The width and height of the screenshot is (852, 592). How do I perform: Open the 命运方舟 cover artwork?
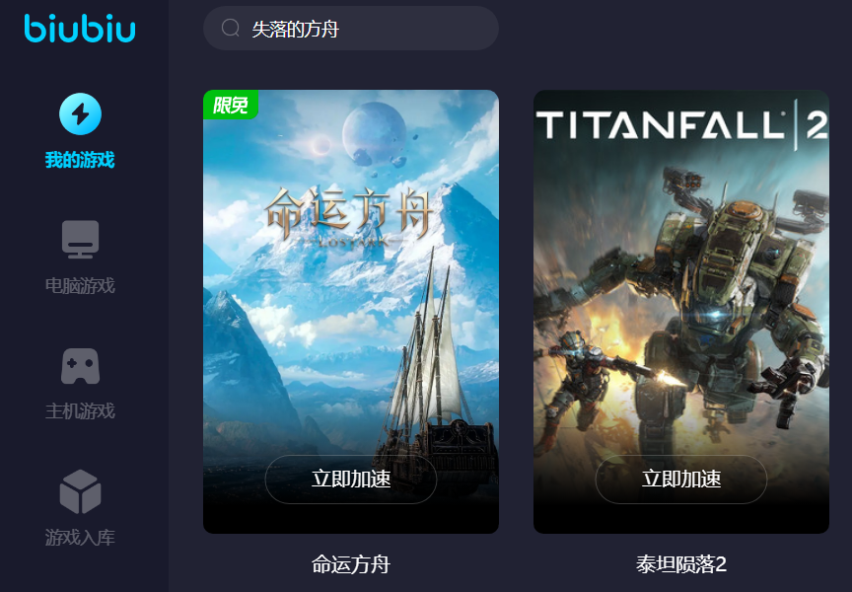pyautogui.click(x=351, y=312)
